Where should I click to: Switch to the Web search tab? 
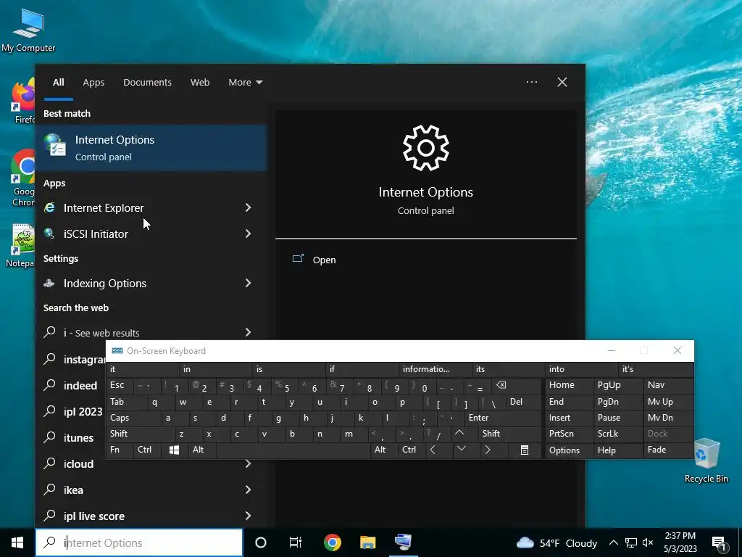[x=200, y=82]
